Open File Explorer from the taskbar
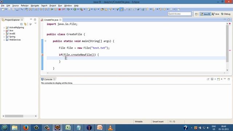The image size is (233, 131). [x=15, y=128]
